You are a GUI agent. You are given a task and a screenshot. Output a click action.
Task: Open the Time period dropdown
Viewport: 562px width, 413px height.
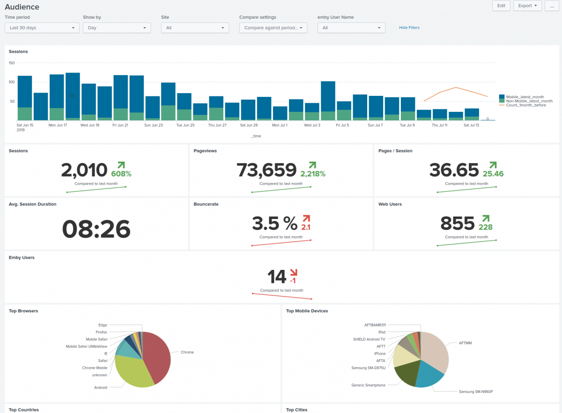(42, 28)
